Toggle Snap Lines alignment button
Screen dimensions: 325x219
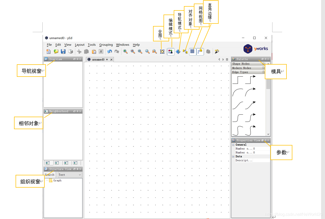185,52
